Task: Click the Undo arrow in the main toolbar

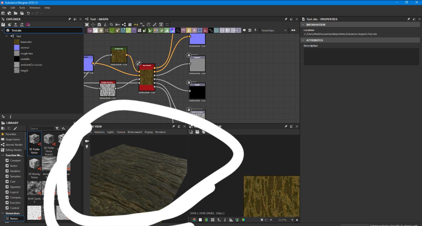Action: [28, 13]
